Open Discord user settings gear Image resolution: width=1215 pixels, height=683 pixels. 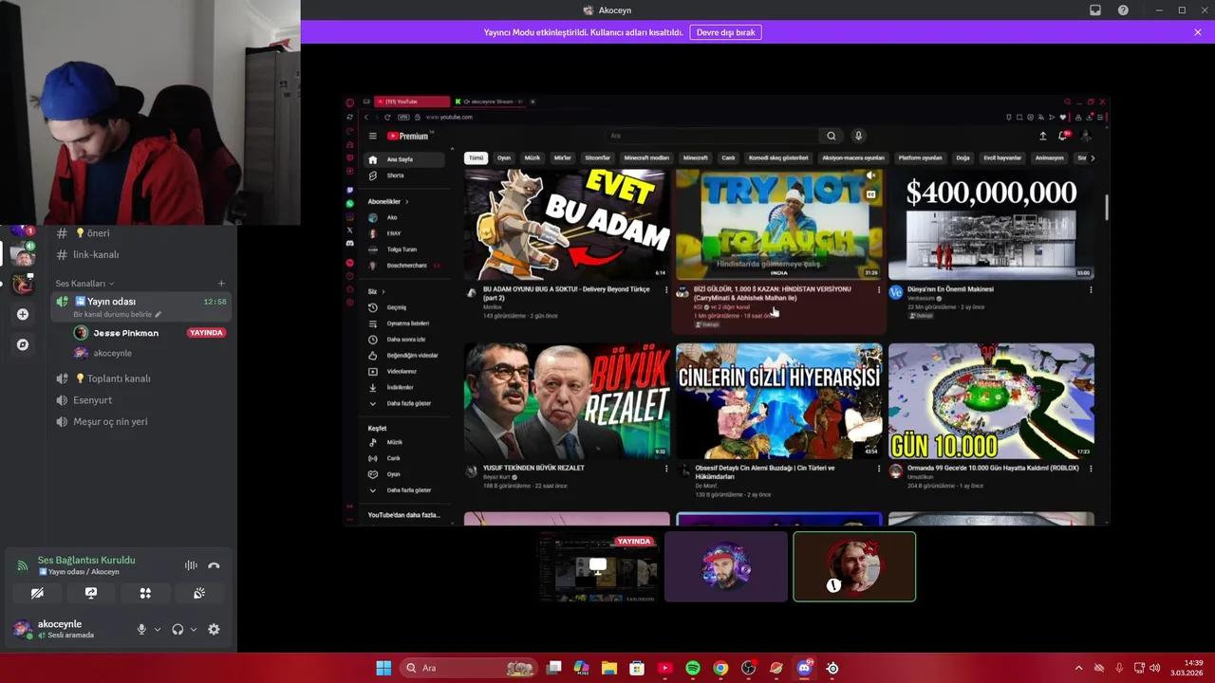(x=214, y=629)
